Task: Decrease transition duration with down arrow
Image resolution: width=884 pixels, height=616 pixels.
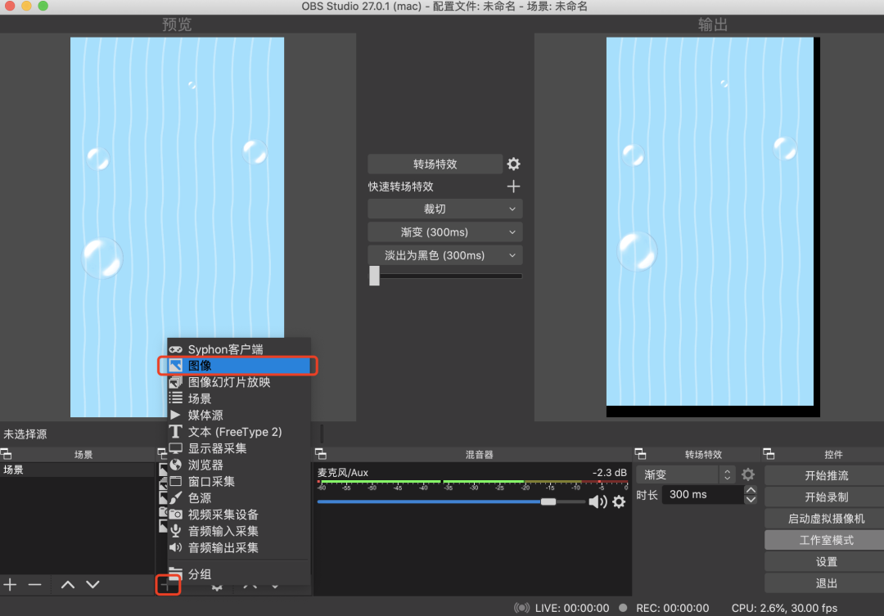Action: (751, 499)
